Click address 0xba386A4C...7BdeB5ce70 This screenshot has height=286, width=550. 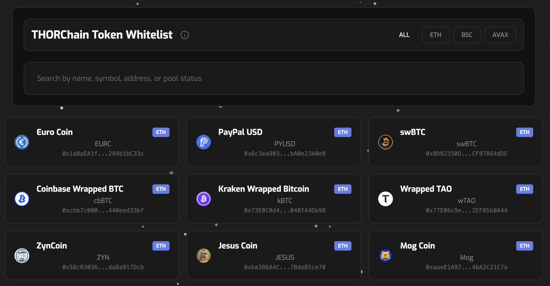tap(285, 267)
